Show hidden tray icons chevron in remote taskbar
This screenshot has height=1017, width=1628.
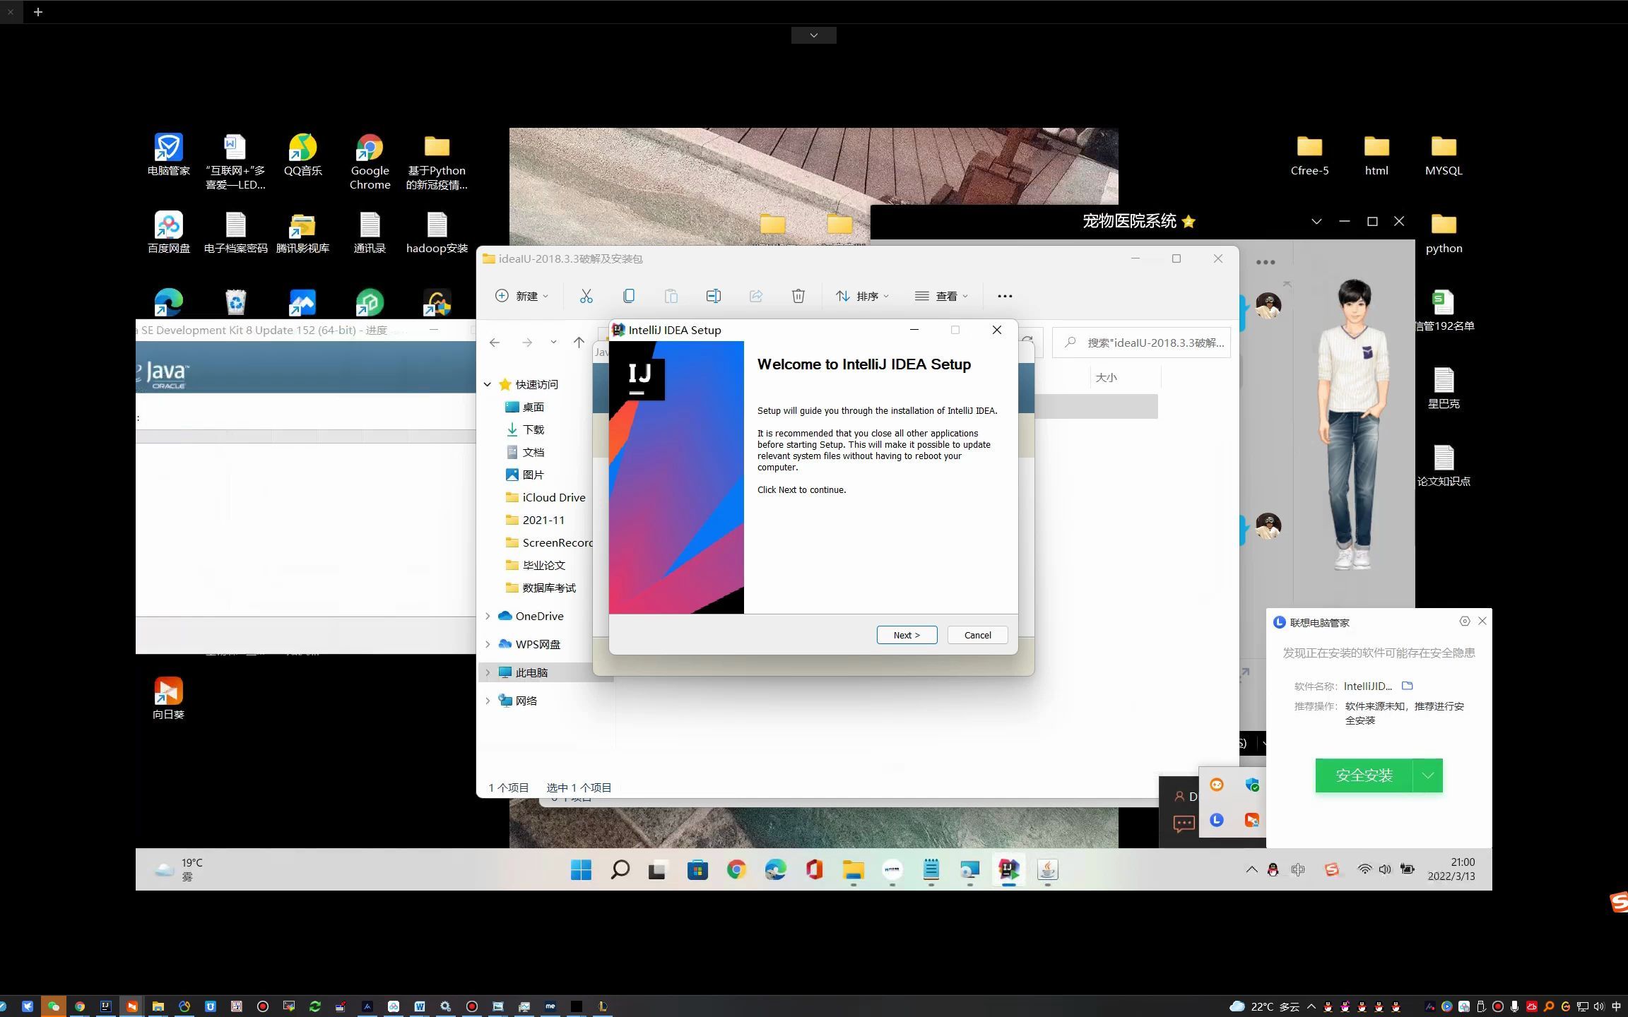coord(1251,869)
